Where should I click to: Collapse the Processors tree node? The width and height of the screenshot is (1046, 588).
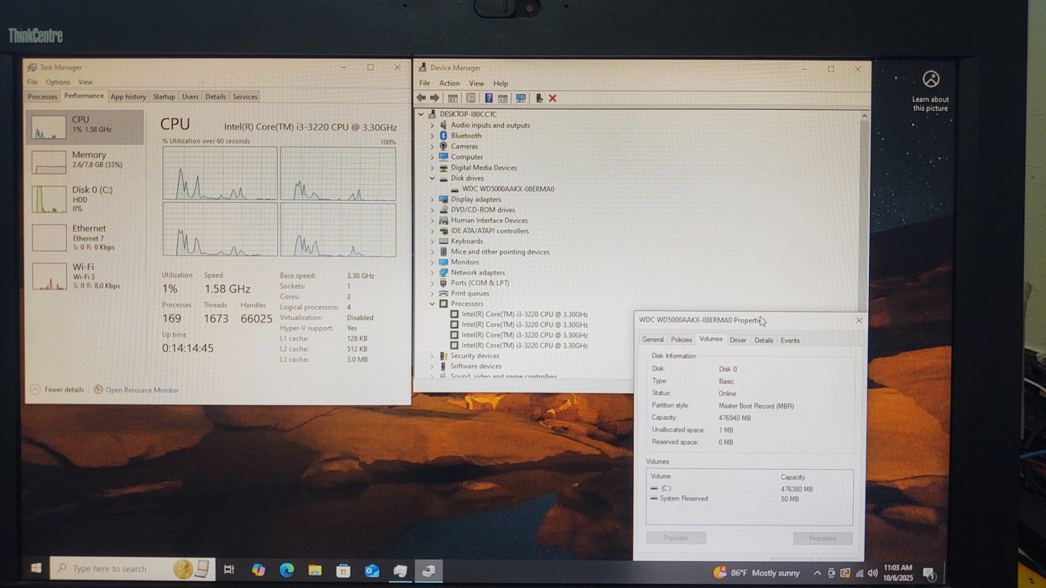tap(432, 304)
